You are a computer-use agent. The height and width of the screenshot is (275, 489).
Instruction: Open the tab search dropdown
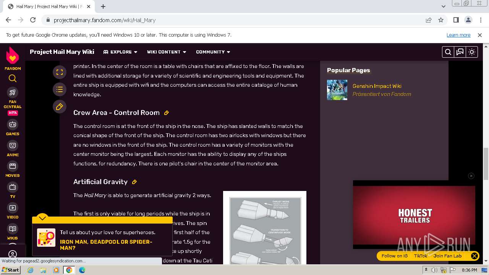click(x=443, y=6)
